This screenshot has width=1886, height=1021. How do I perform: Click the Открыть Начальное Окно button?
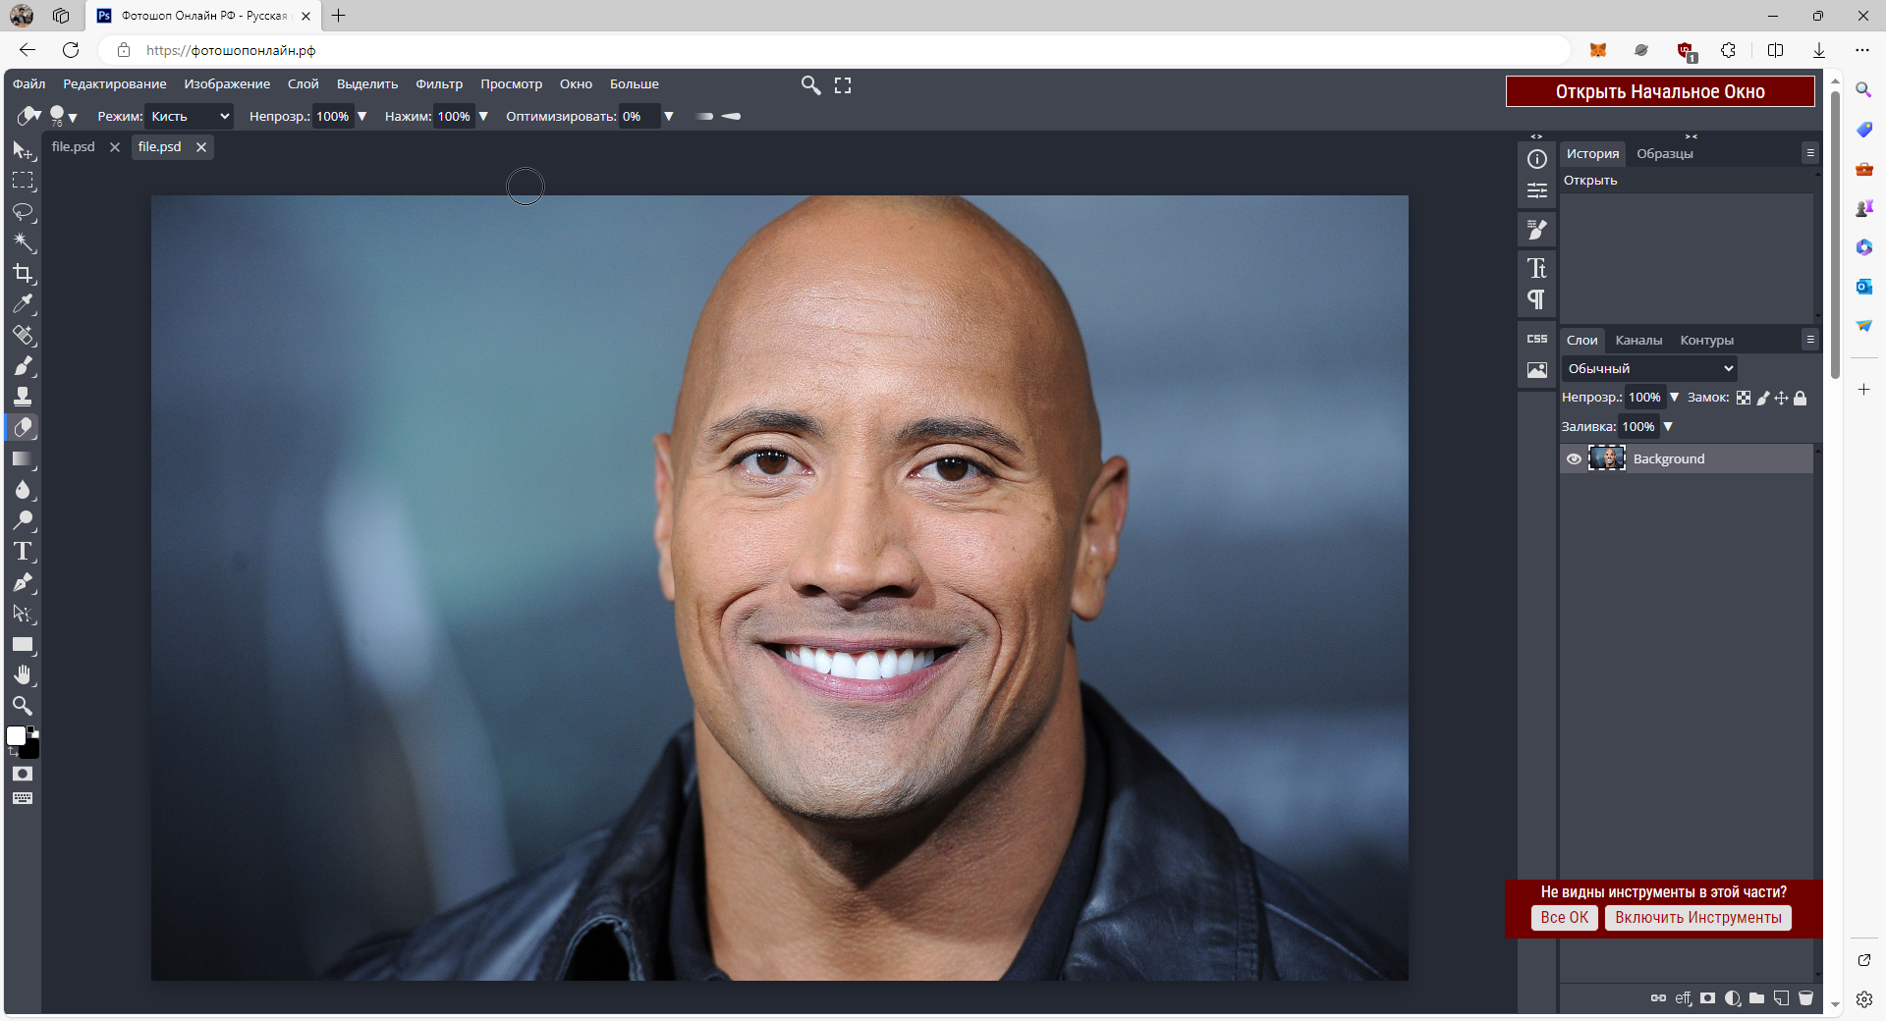(x=1659, y=91)
